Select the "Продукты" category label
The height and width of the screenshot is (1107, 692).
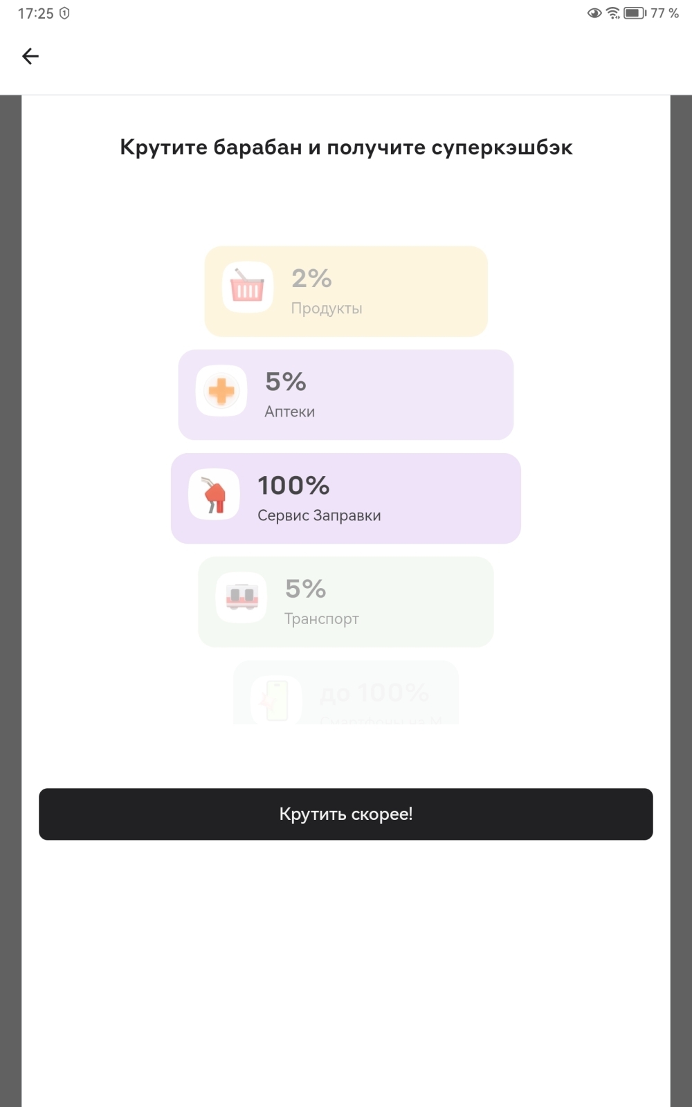pyautogui.click(x=327, y=309)
